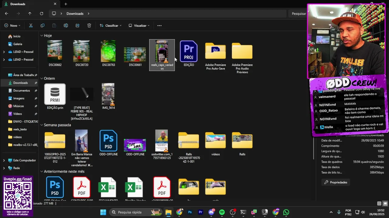
Task: Go back with the left arrow
Action: pos(6,14)
